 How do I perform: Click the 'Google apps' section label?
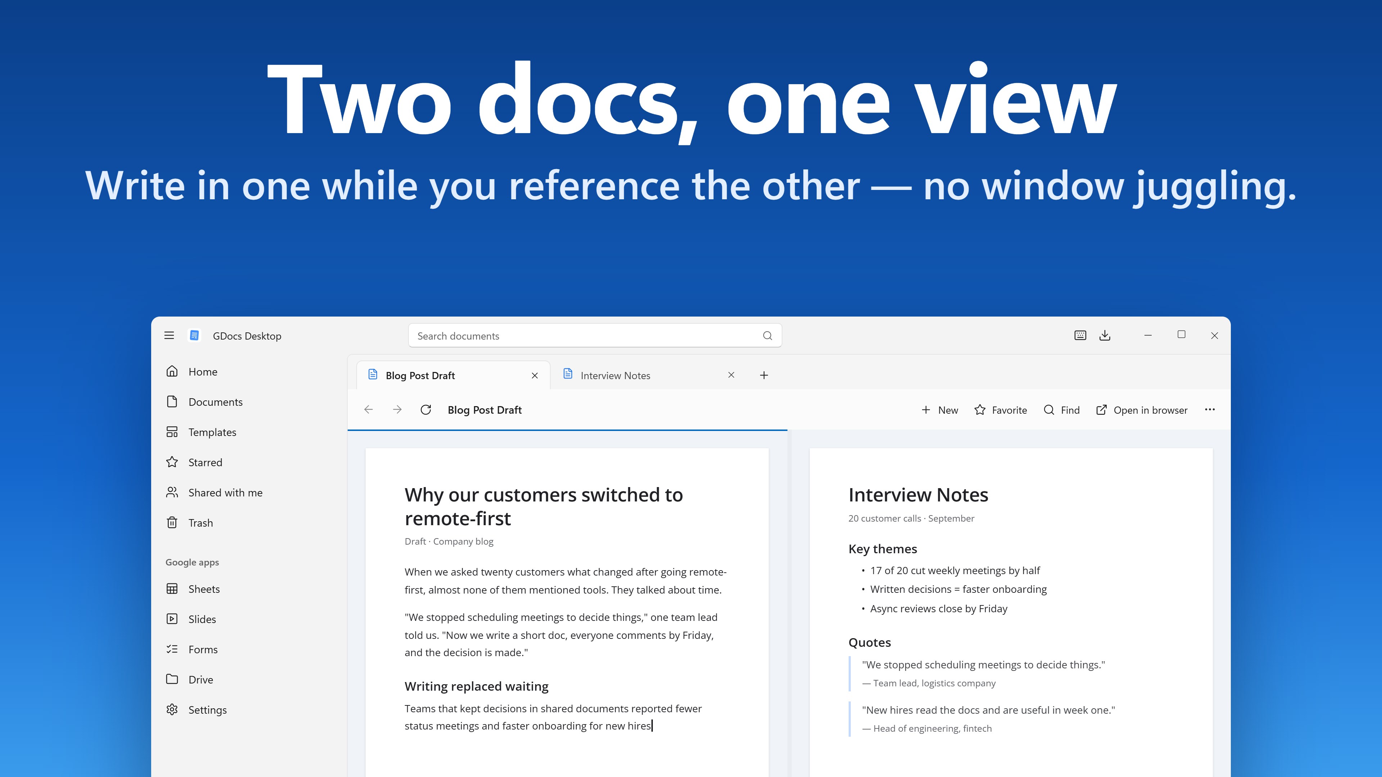coord(192,562)
